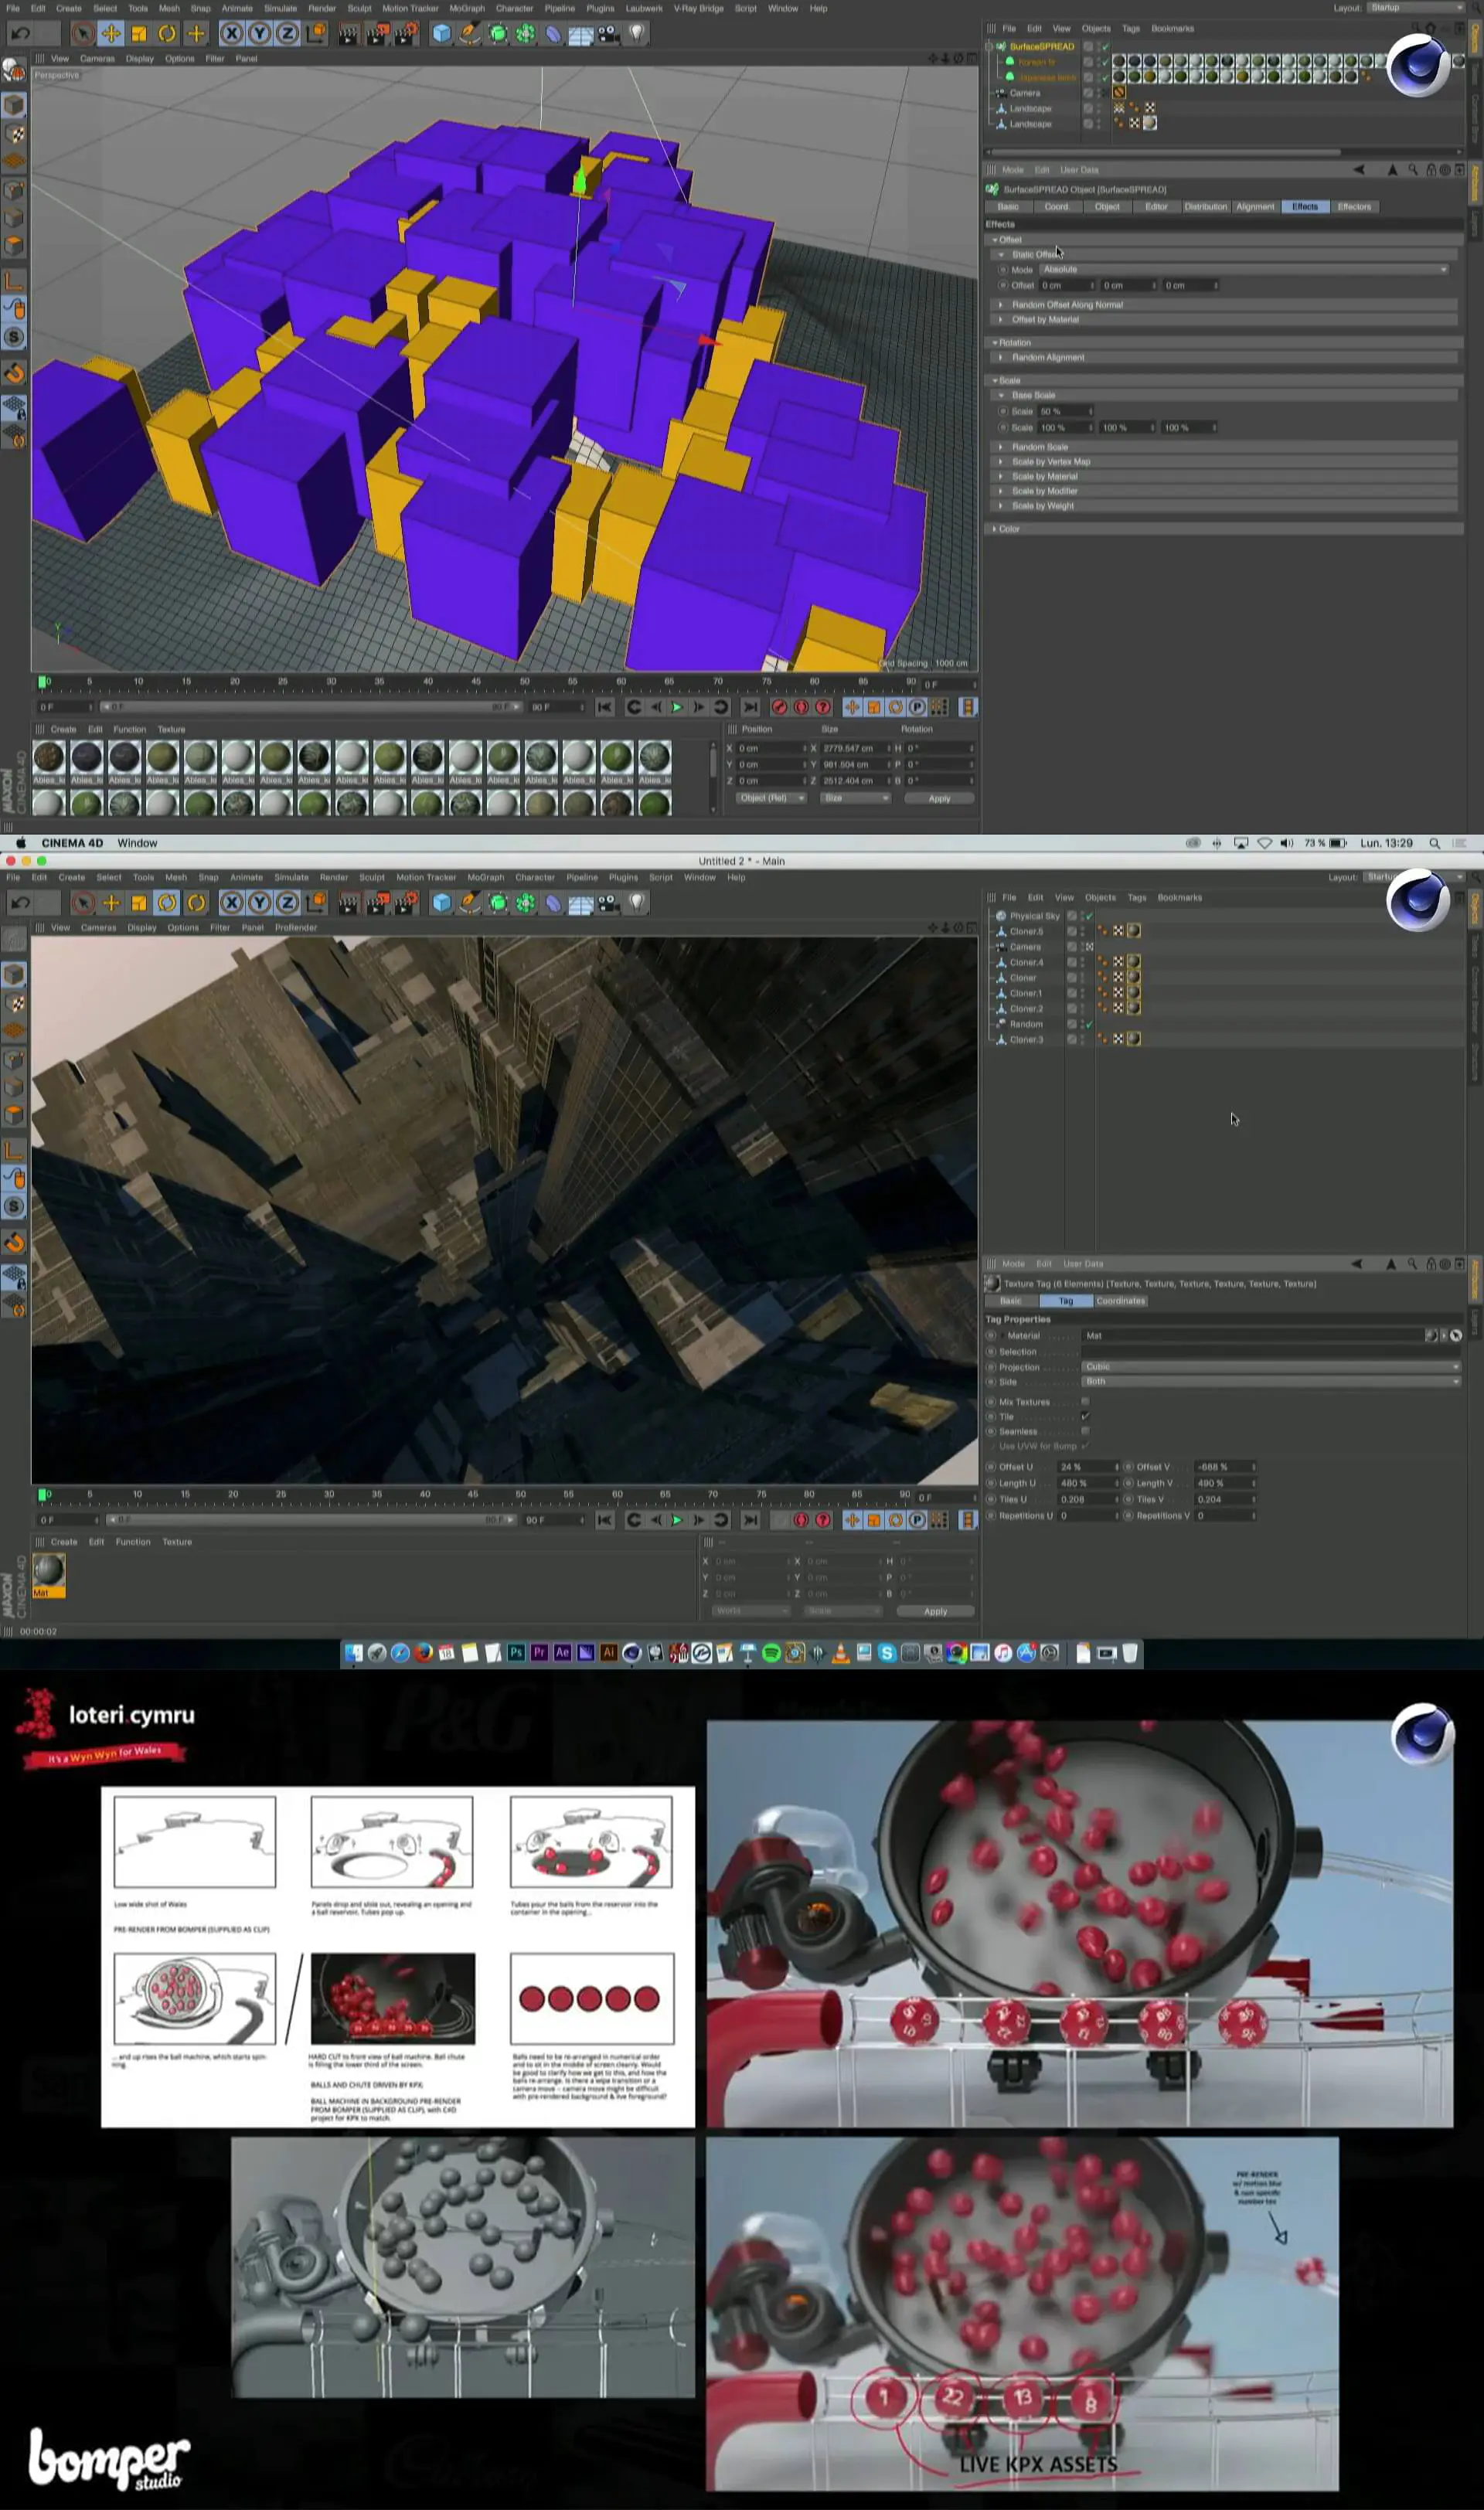Open Edit Render Settings in top window

(x=405, y=34)
